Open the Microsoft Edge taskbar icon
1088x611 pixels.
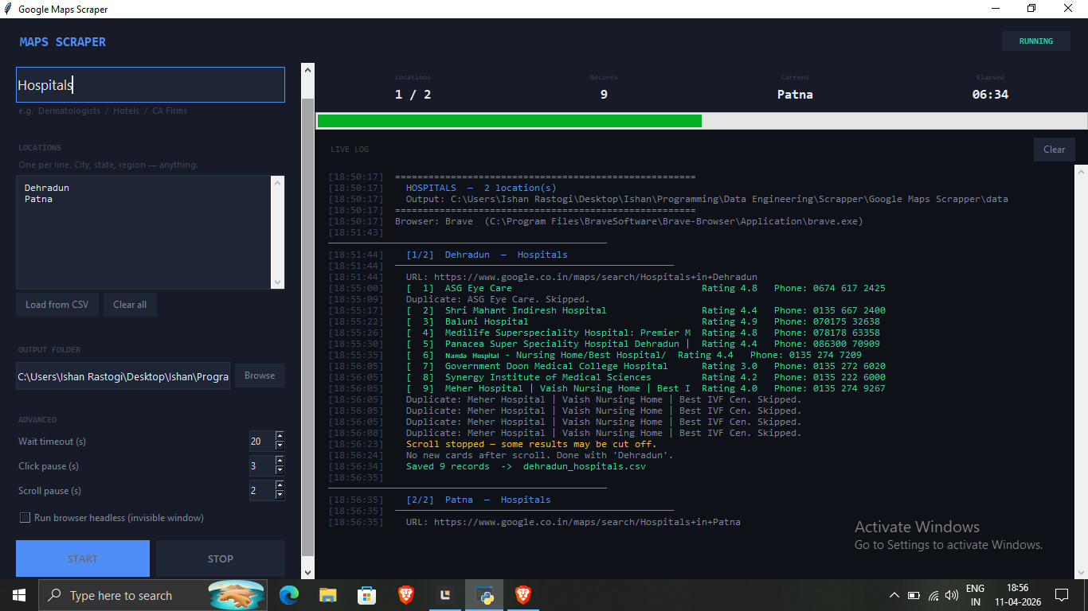289,594
